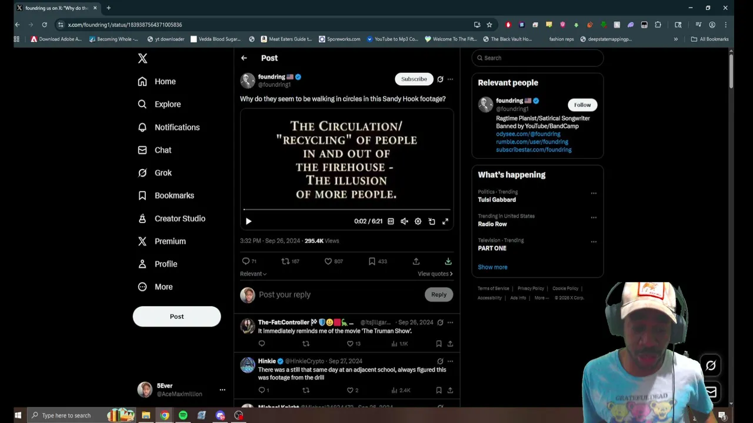Click Windows Start button
The width and height of the screenshot is (753, 423).
pos(18,415)
